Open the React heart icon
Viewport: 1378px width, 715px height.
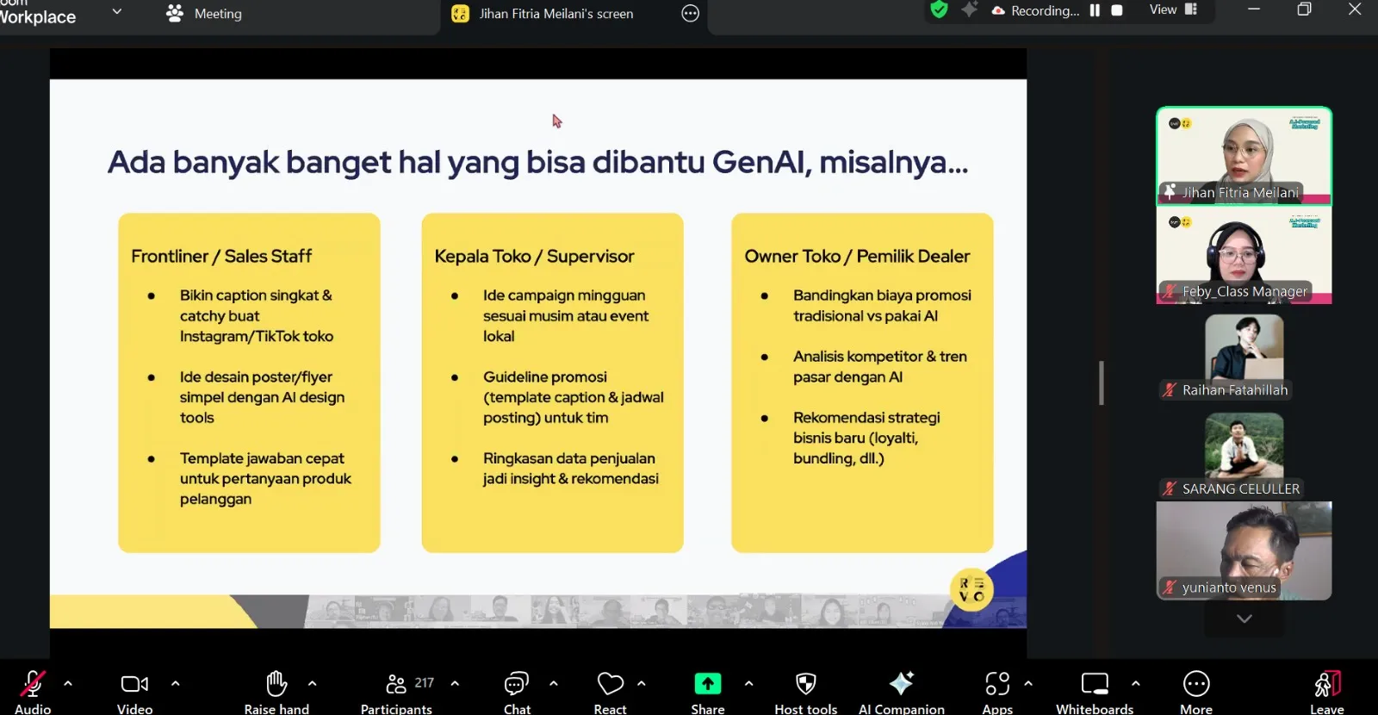click(x=611, y=684)
